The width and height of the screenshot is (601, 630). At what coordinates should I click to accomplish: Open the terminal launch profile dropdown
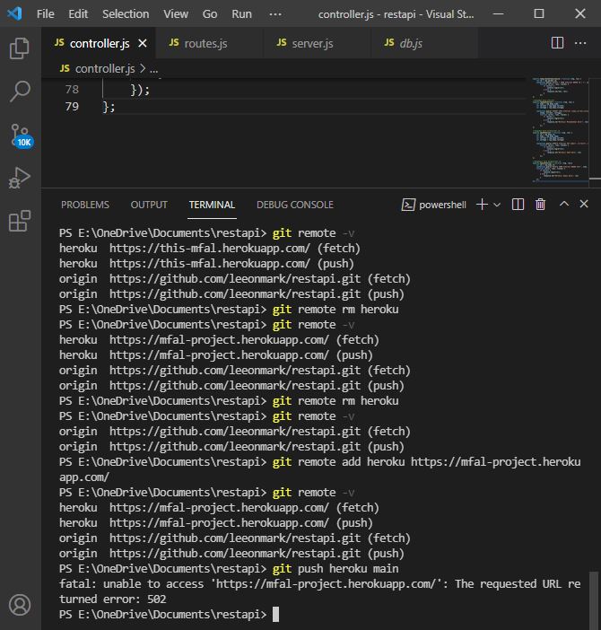point(497,205)
